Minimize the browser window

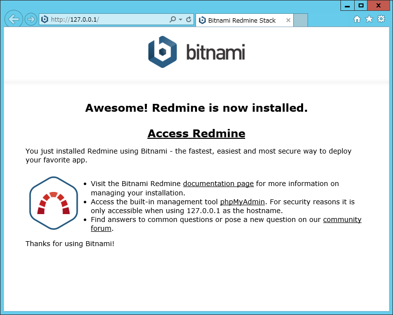[x=347, y=5]
